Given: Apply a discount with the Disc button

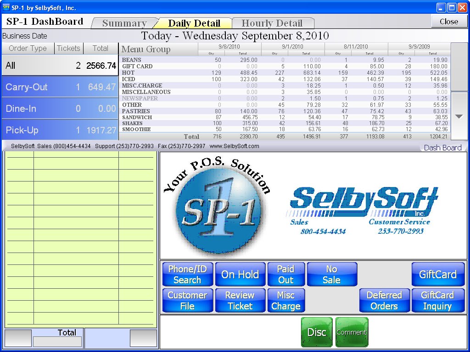Looking at the screenshot, I should click(317, 332).
